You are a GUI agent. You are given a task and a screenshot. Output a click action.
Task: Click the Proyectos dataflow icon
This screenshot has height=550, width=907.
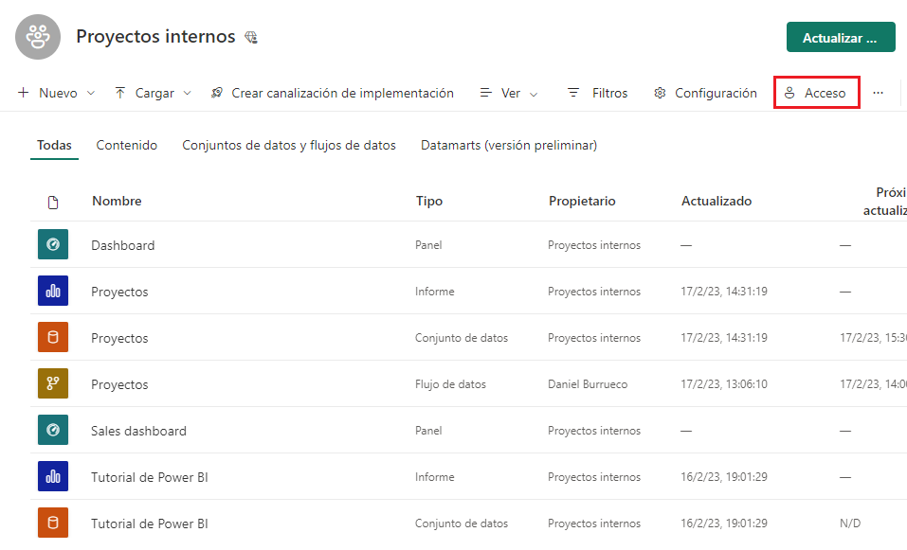coord(53,384)
